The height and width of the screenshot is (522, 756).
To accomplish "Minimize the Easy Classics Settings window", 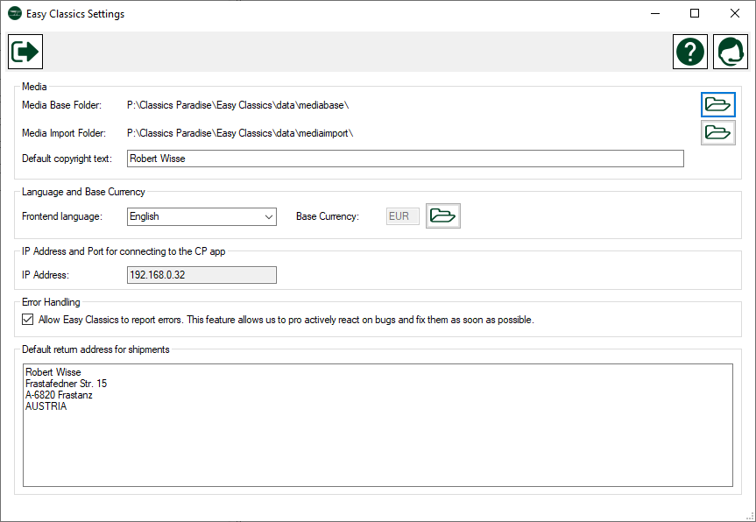I will click(x=654, y=13).
